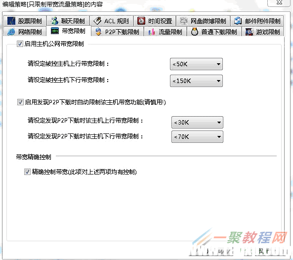The image size is (293, 260).
Task: Switch to the 邮件附件限制 tab
Action: 257,21
